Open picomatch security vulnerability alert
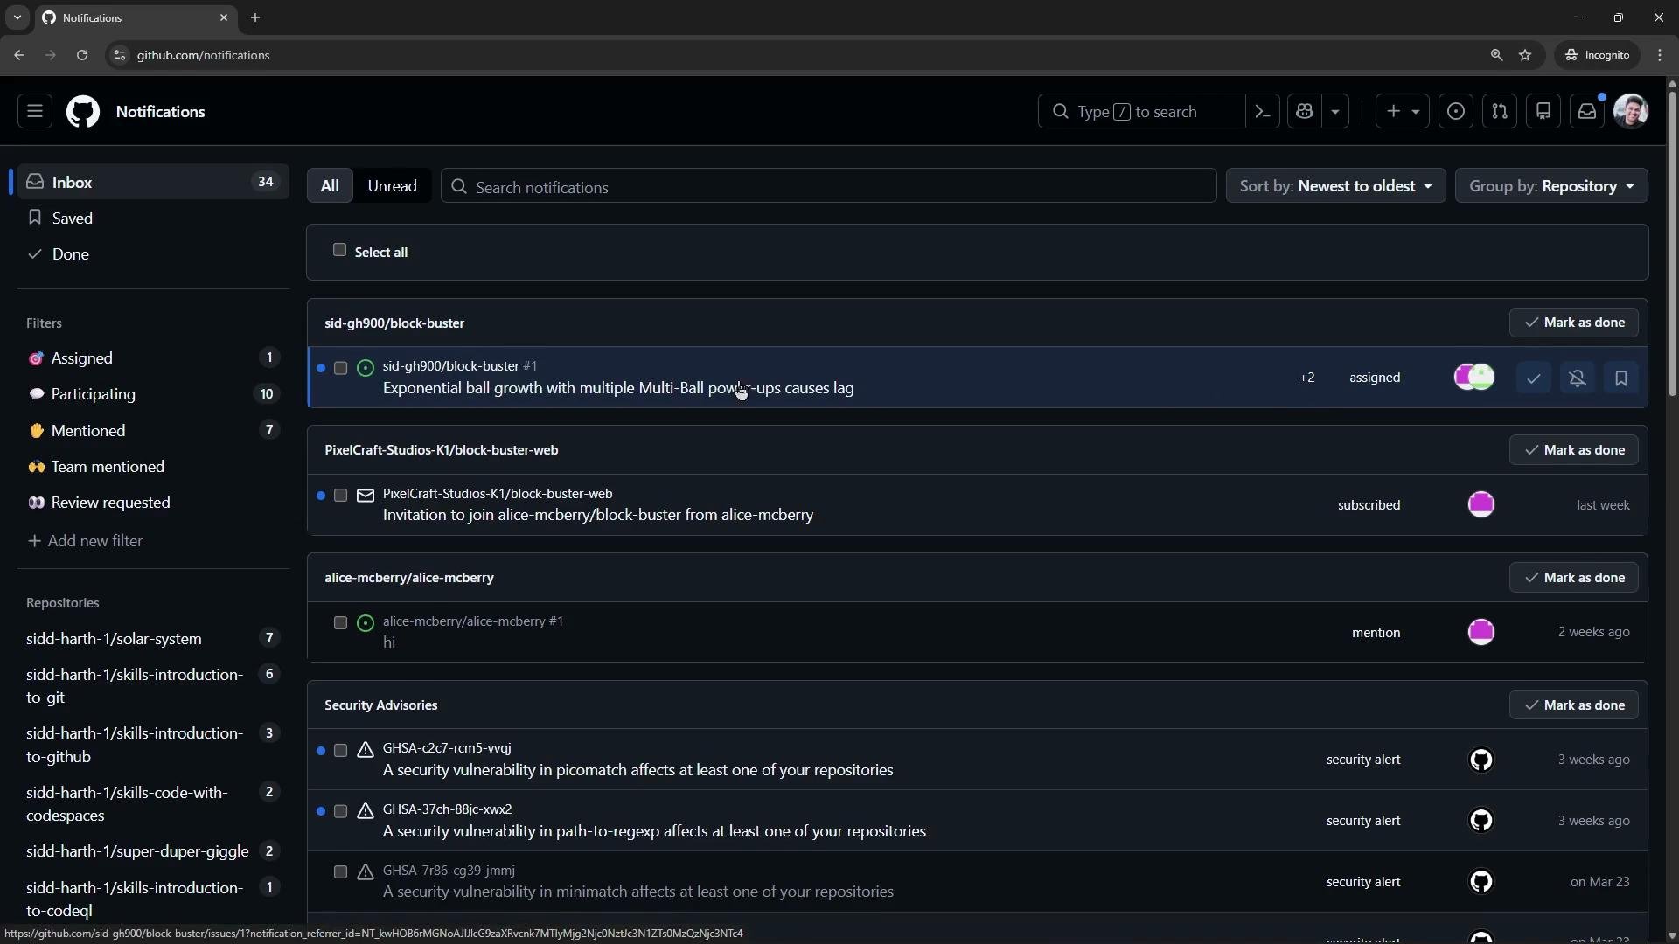 coord(638,770)
